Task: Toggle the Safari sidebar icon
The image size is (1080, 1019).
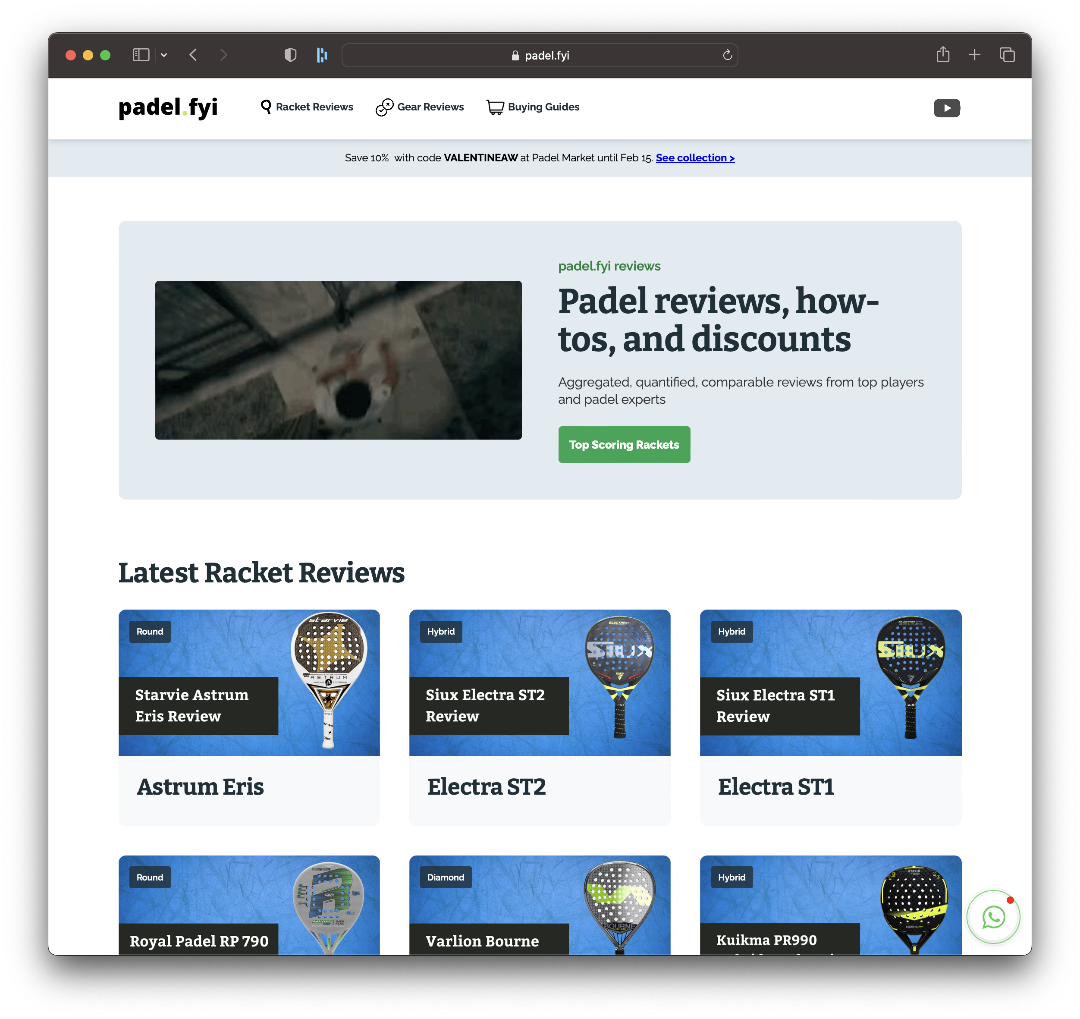Action: 141,55
